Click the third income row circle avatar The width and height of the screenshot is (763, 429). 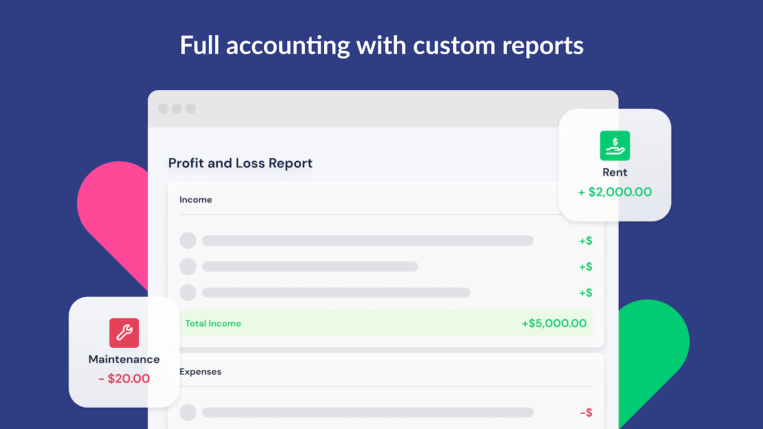pos(188,292)
